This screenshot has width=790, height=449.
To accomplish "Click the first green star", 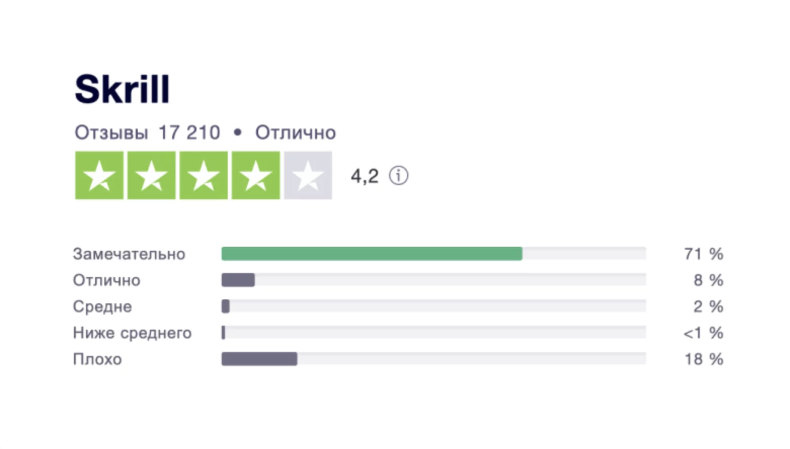I will pyautogui.click(x=99, y=175).
